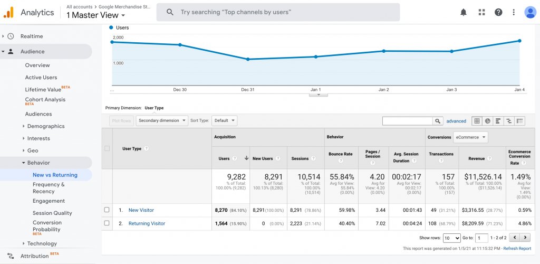Open Engagement report
540x264 pixels.
point(49,201)
